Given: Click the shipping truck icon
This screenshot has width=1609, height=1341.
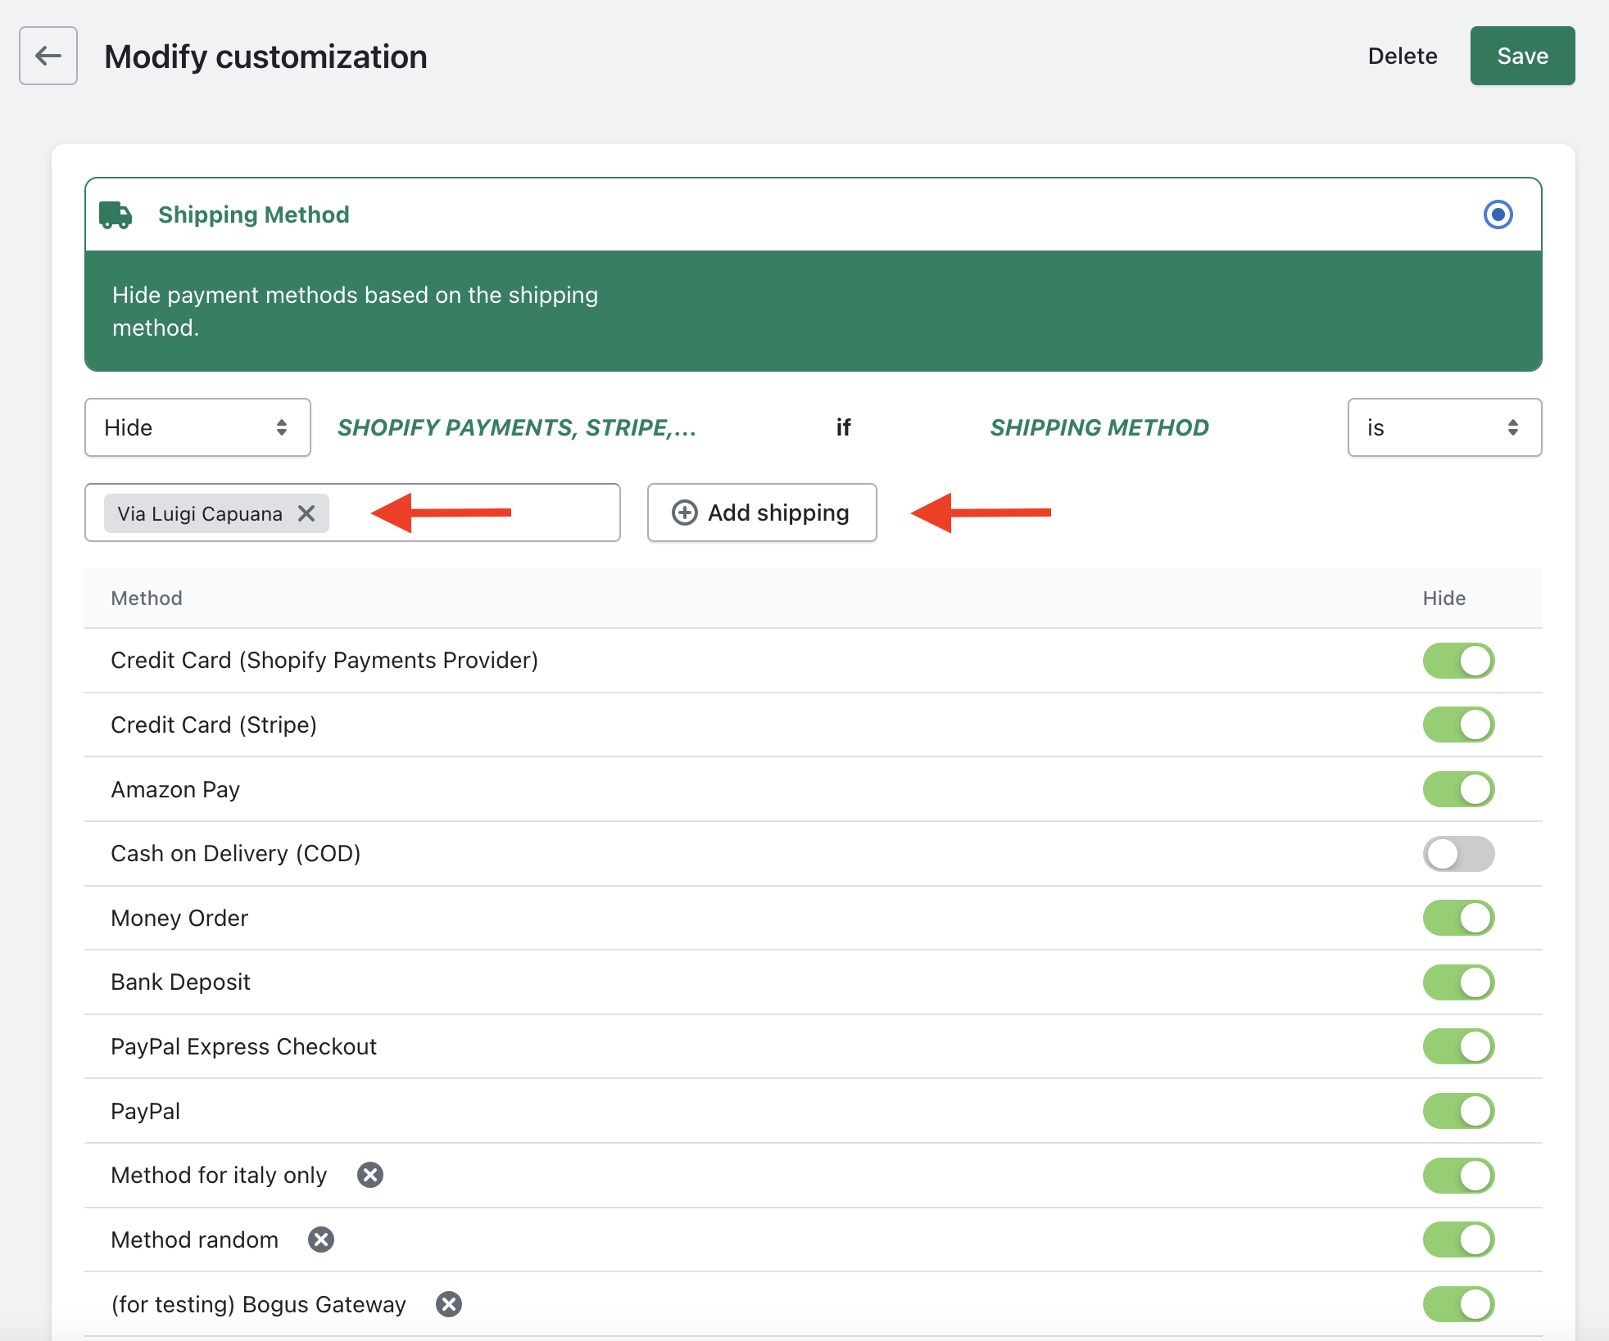Looking at the screenshot, I should [116, 214].
